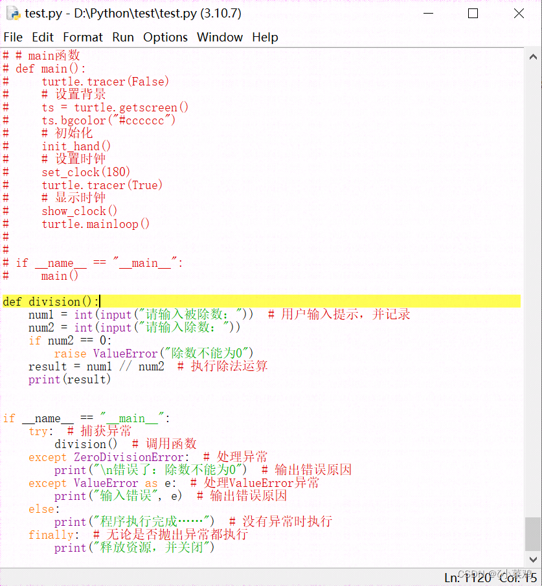Maximize the test.py window

(x=473, y=14)
